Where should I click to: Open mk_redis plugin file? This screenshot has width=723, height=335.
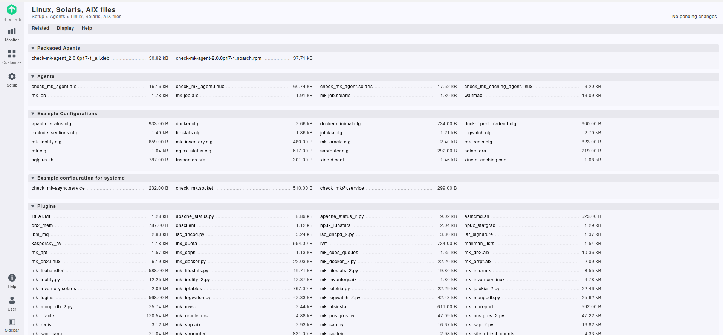41,325
